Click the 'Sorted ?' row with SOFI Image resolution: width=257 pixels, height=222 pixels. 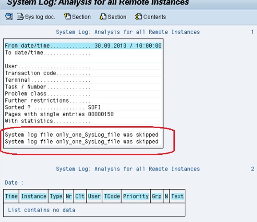(x=83, y=107)
